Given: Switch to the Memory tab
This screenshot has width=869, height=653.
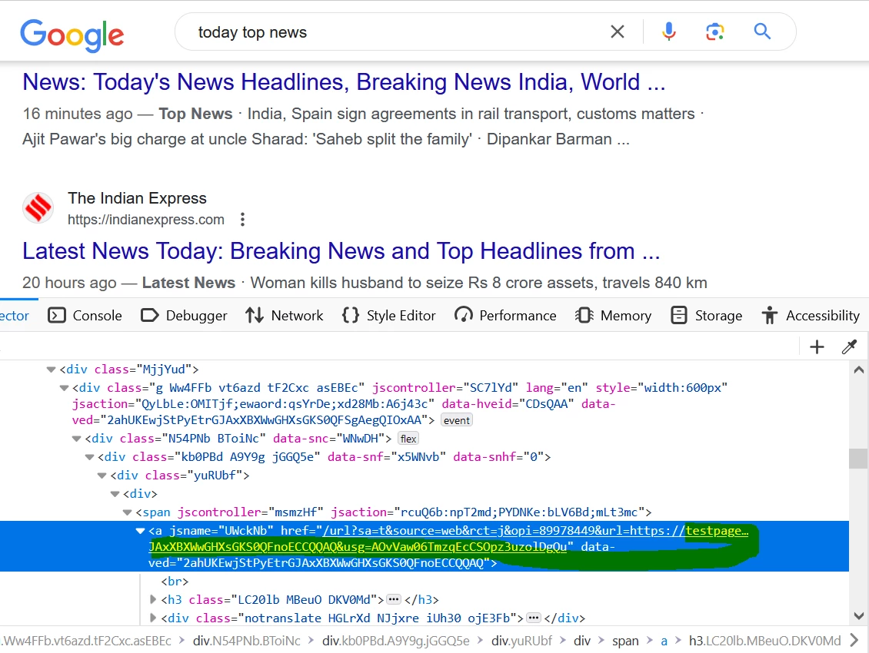Looking at the screenshot, I should point(613,315).
